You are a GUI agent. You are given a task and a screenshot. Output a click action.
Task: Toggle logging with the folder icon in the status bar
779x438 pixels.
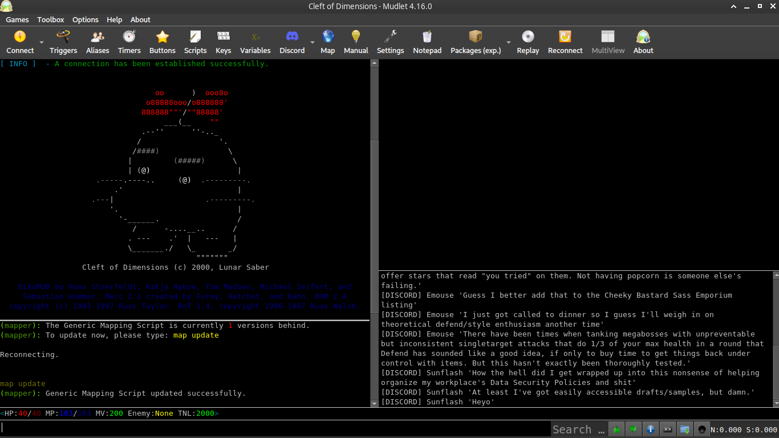tap(684, 429)
